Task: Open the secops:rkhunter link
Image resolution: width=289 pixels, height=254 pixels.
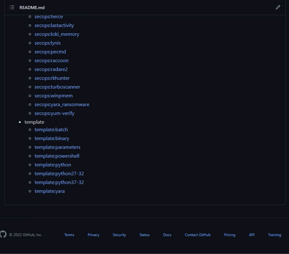Action: point(52,78)
